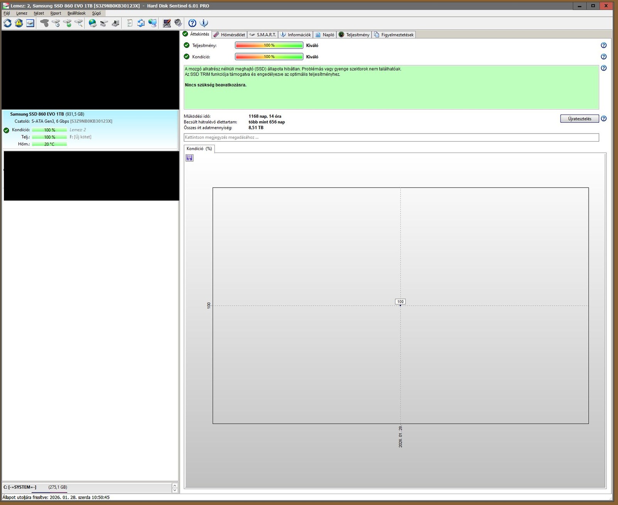Click the help icon beside green status text

pos(604,68)
